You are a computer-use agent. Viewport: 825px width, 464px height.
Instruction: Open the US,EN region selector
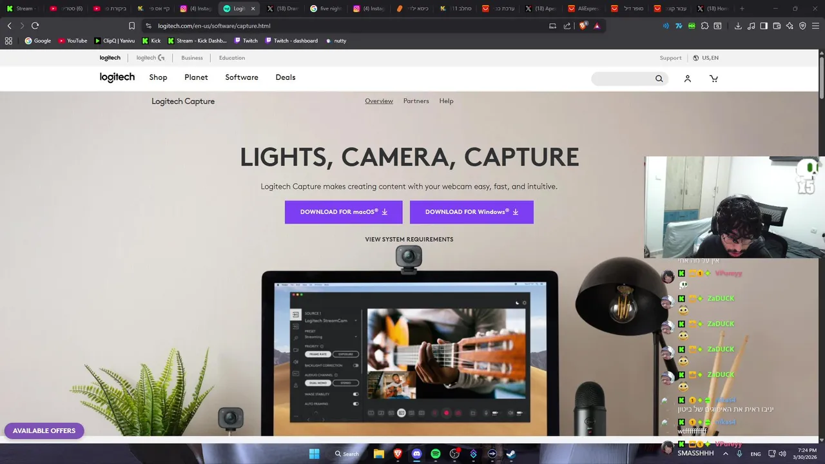click(x=706, y=58)
